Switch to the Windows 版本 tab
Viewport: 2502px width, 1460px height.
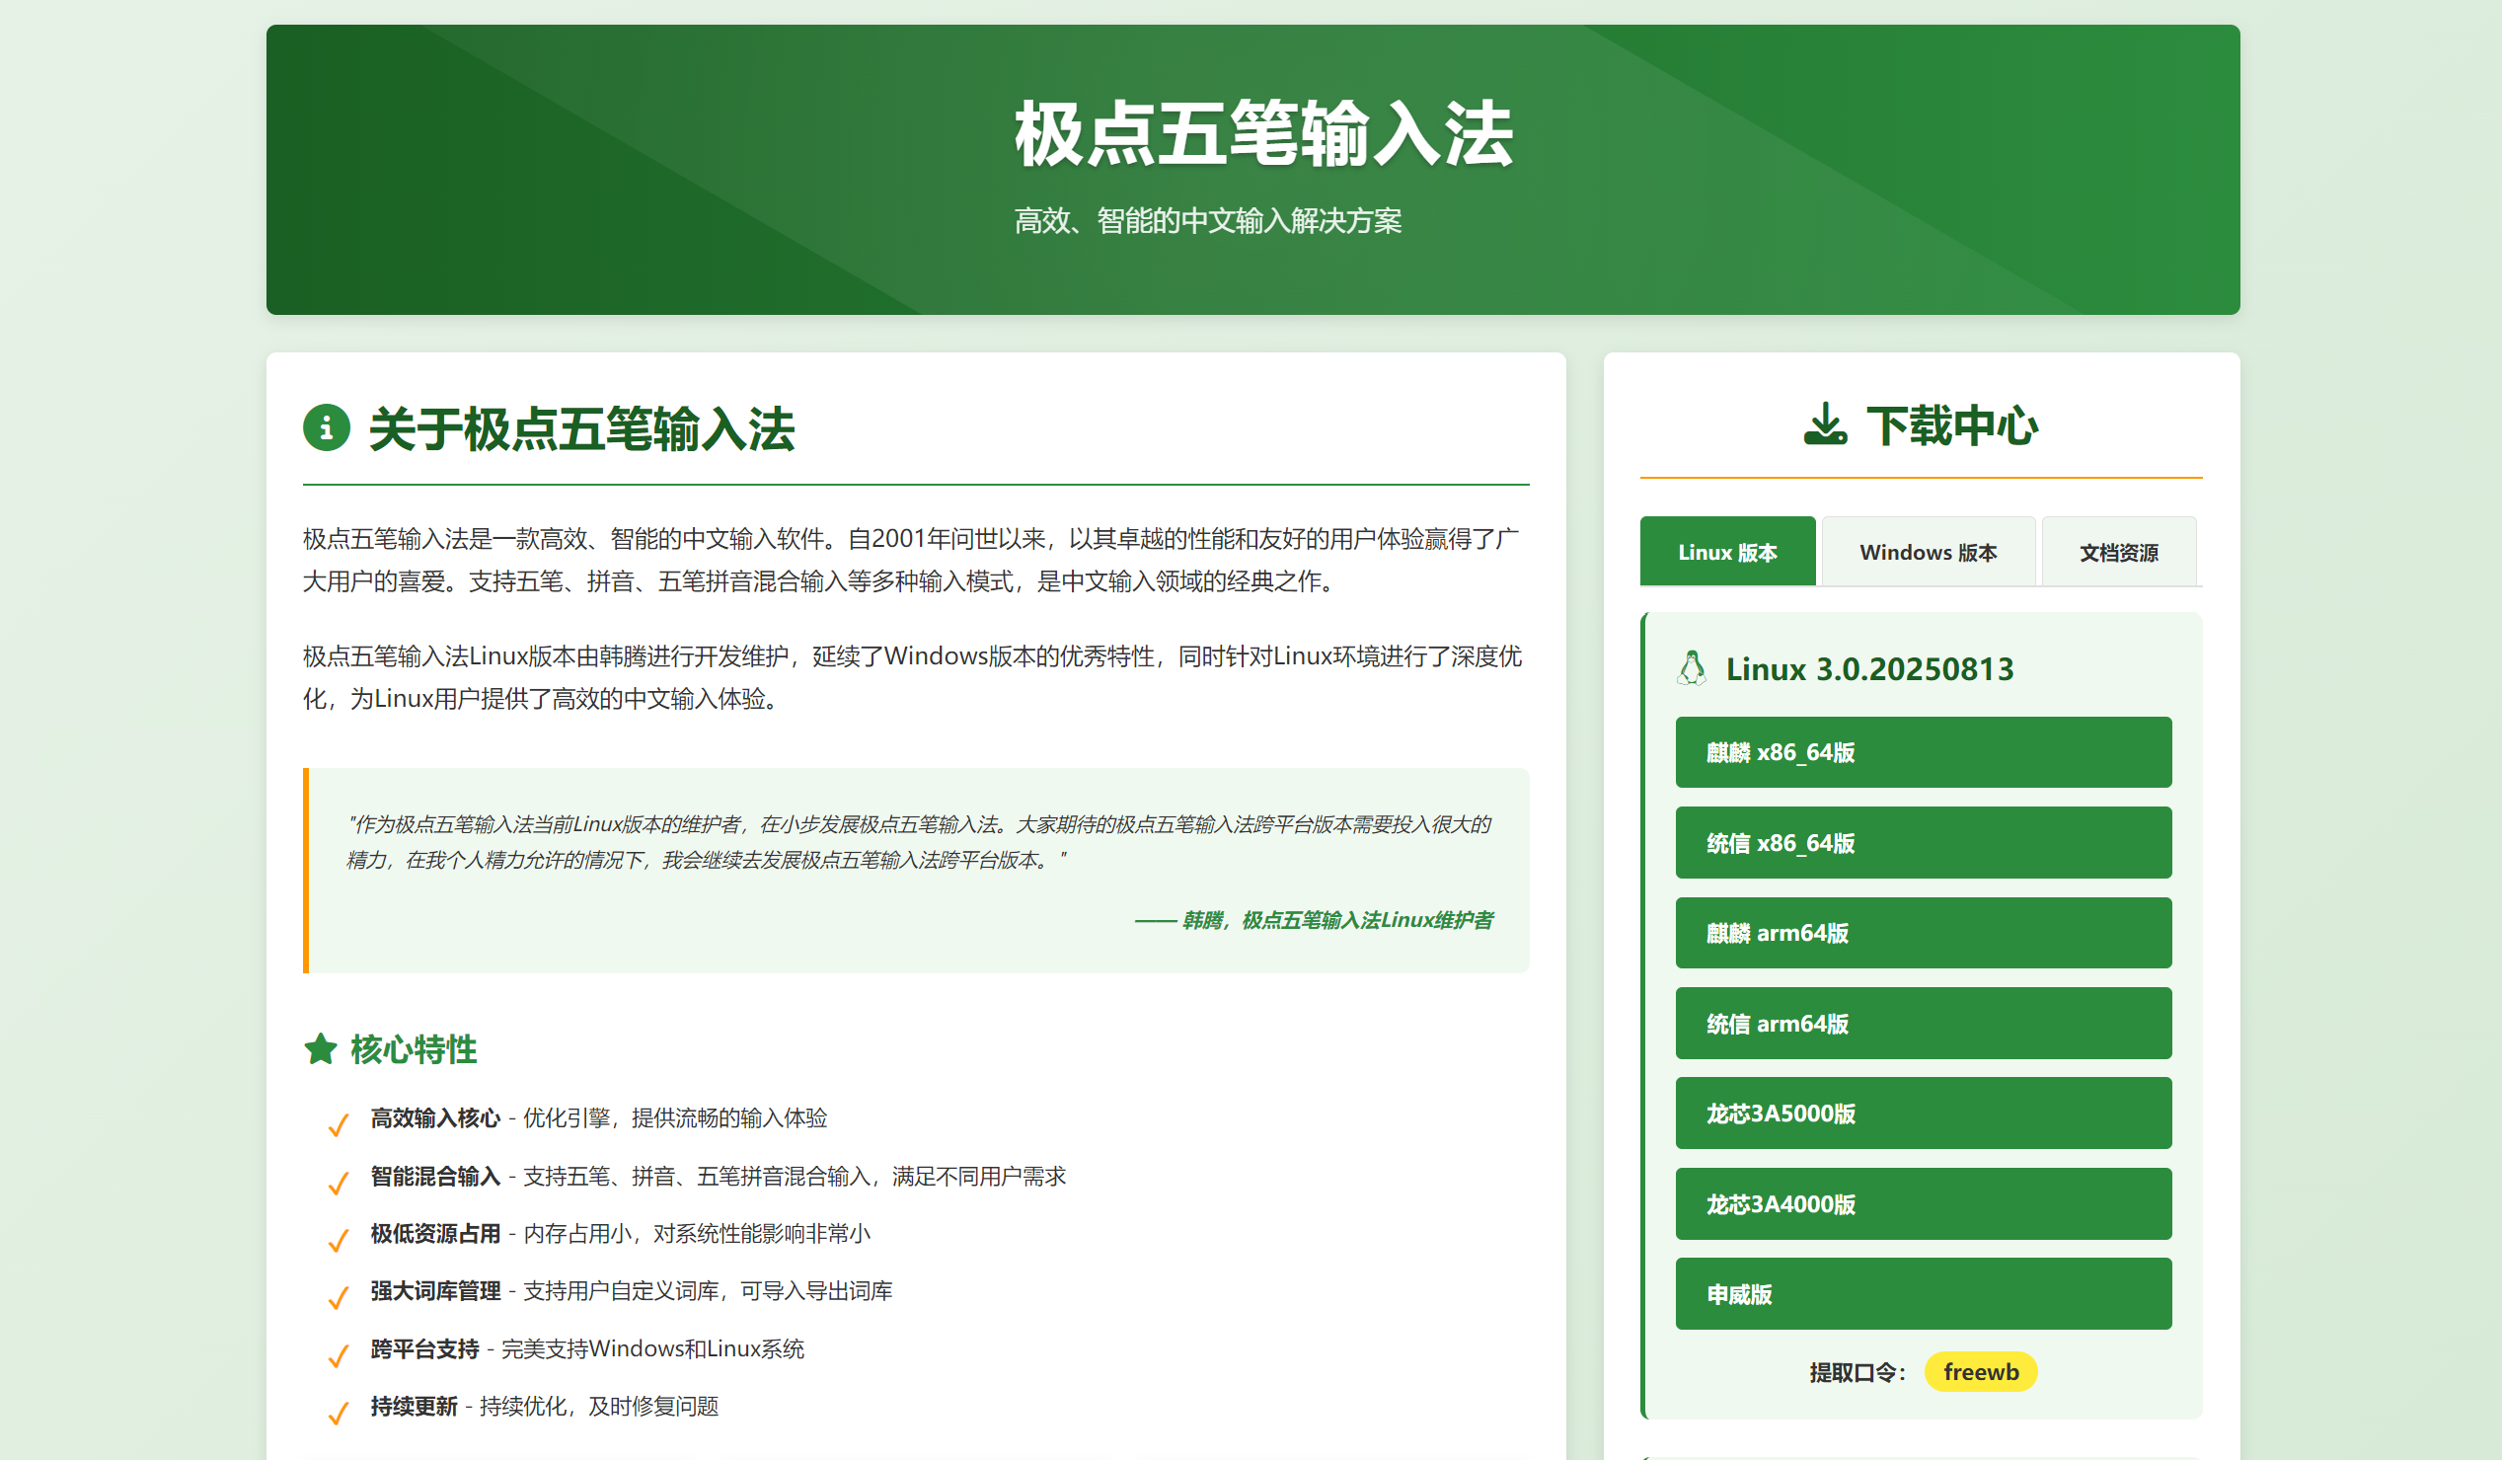point(1930,552)
